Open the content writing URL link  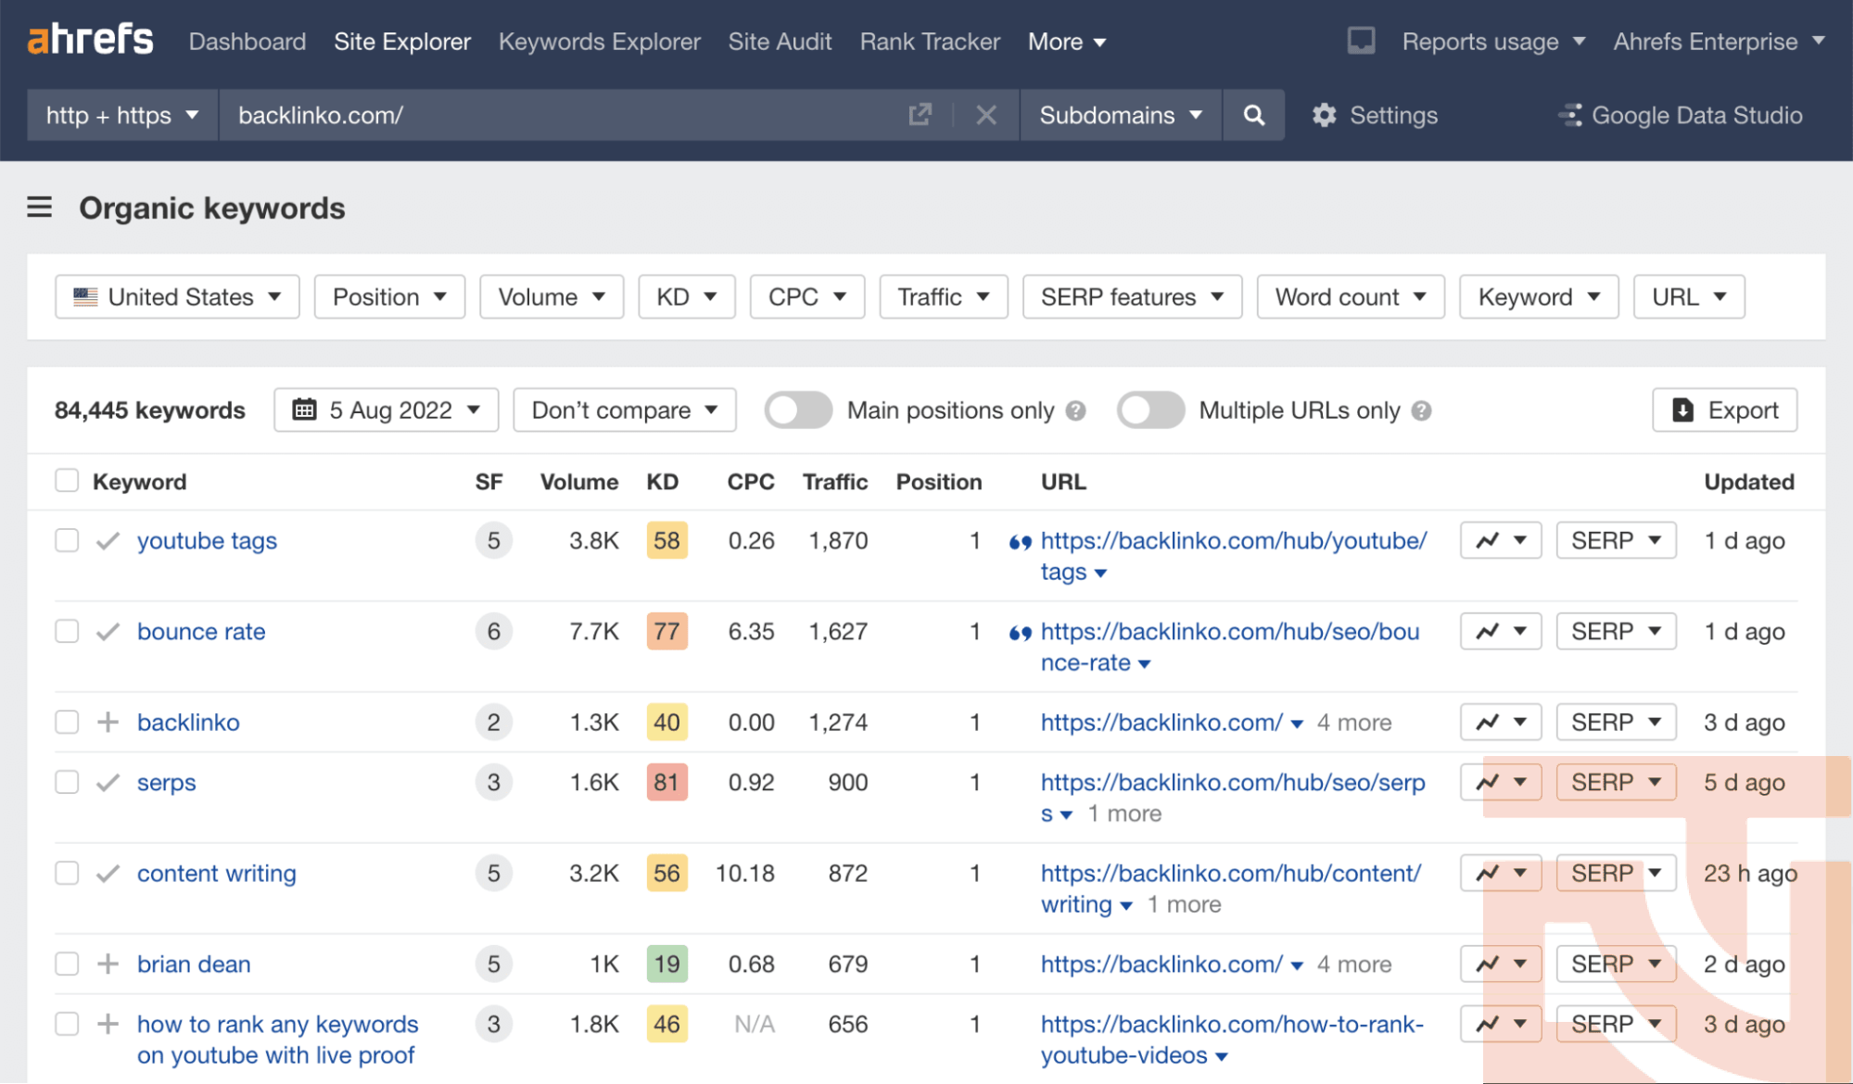point(1230,889)
